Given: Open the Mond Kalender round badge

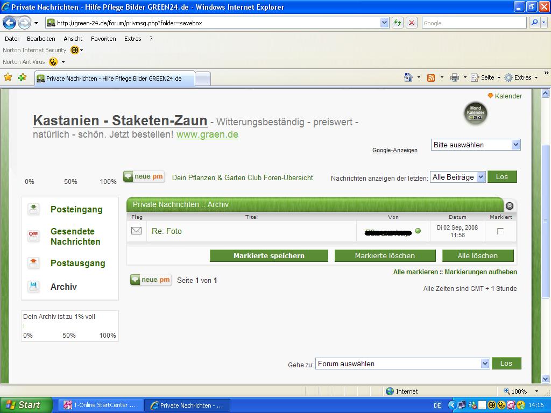Looking at the screenshot, I should pos(475,113).
